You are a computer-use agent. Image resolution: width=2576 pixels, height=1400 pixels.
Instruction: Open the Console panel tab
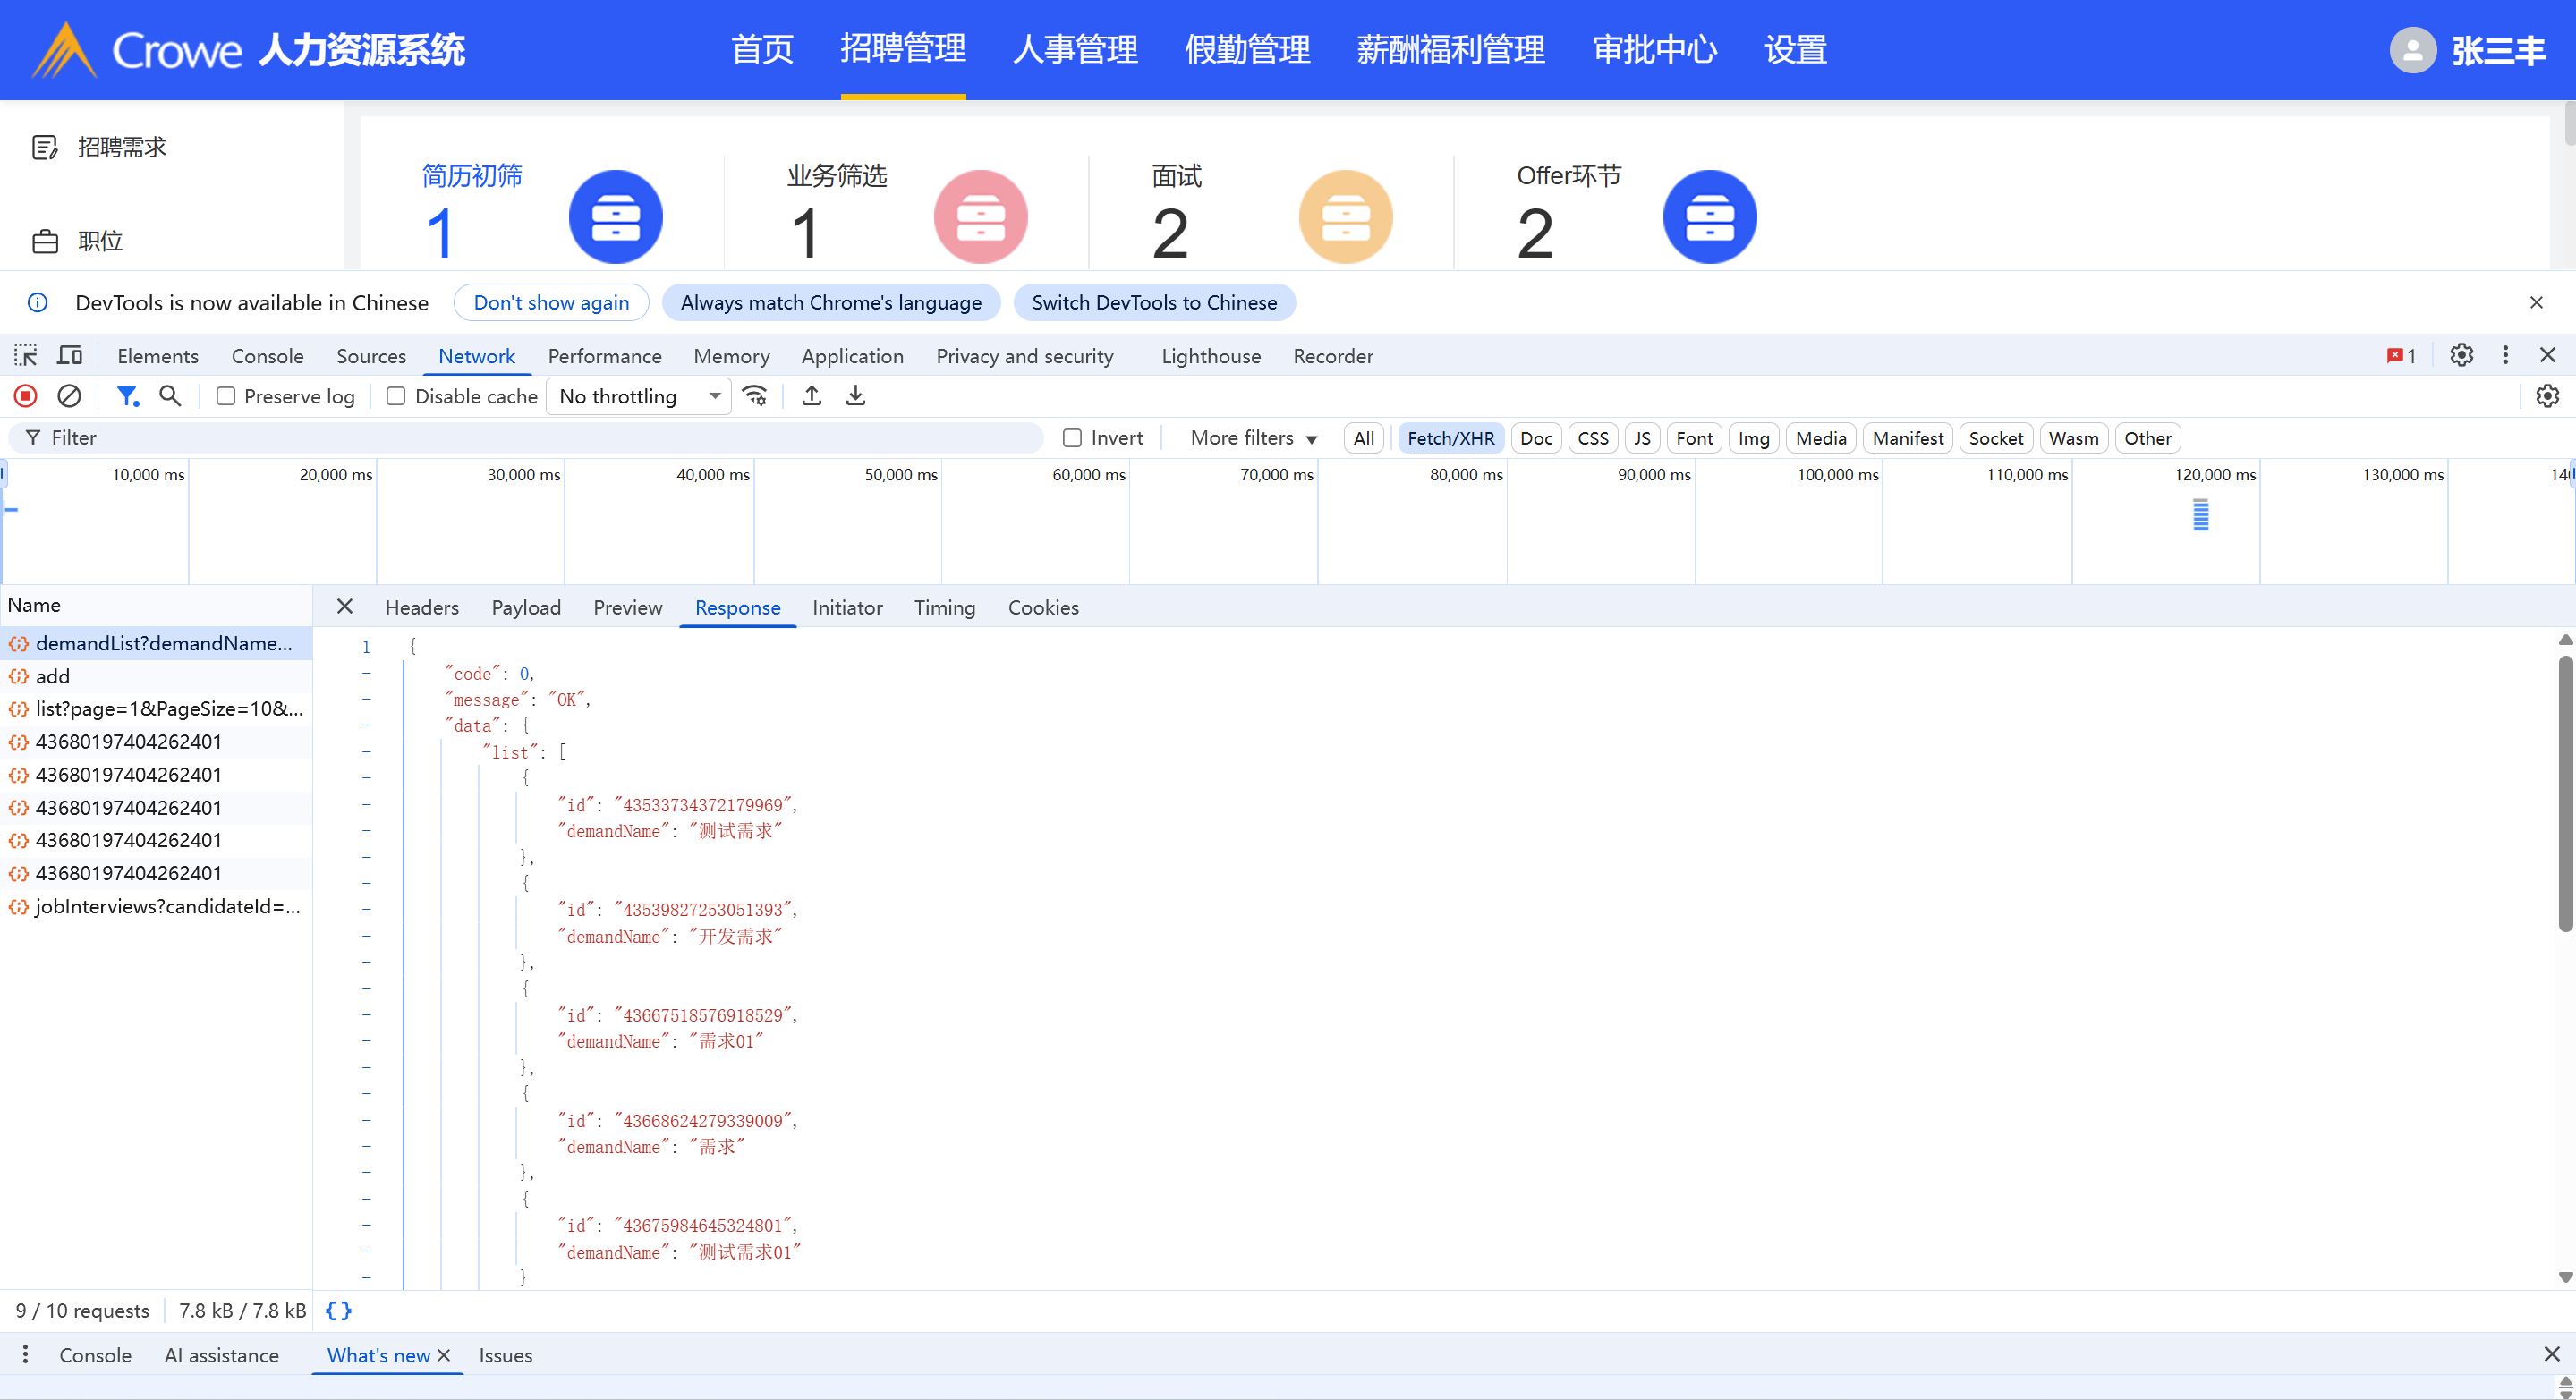[x=267, y=356]
